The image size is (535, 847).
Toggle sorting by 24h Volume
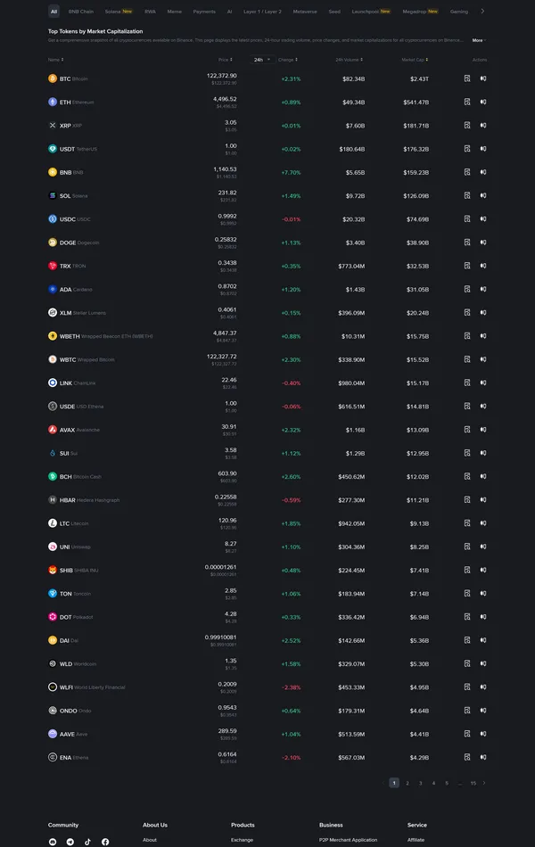point(364,58)
